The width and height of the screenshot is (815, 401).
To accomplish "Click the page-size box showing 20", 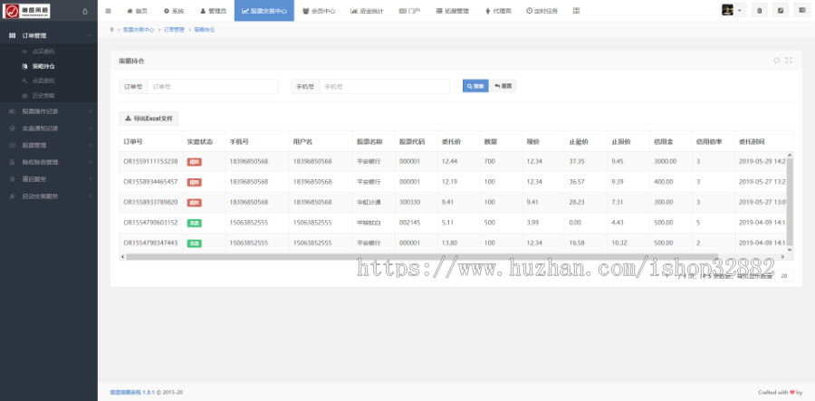I will [x=784, y=276].
